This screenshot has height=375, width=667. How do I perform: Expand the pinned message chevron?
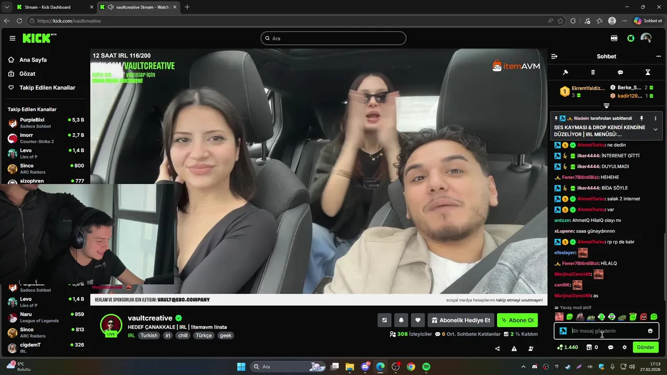click(656, 129)
